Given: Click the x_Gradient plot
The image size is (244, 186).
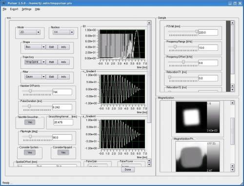Looking at the screenshot, I should [x=122, y=89].
